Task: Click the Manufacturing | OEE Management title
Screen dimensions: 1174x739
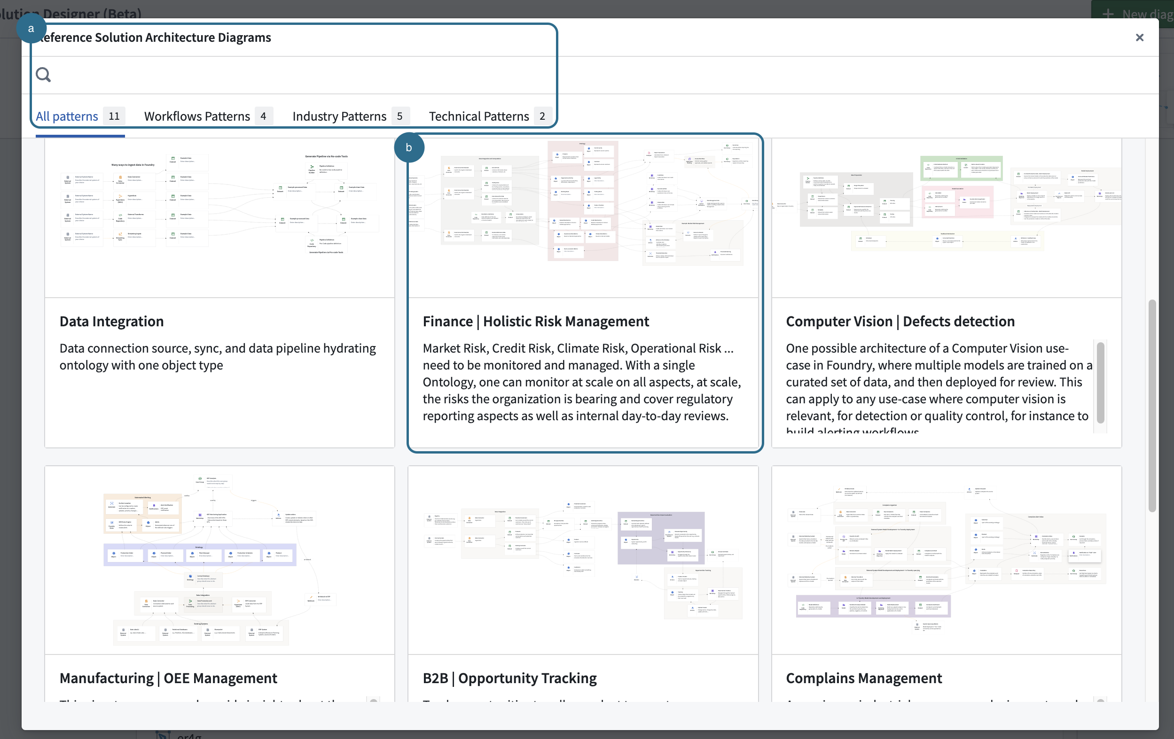Action: pyautogui.click(x=168, y=678)
